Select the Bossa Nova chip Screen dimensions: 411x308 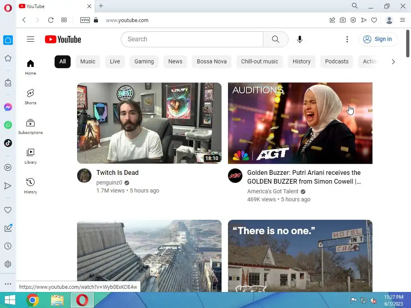click(212, 61)
